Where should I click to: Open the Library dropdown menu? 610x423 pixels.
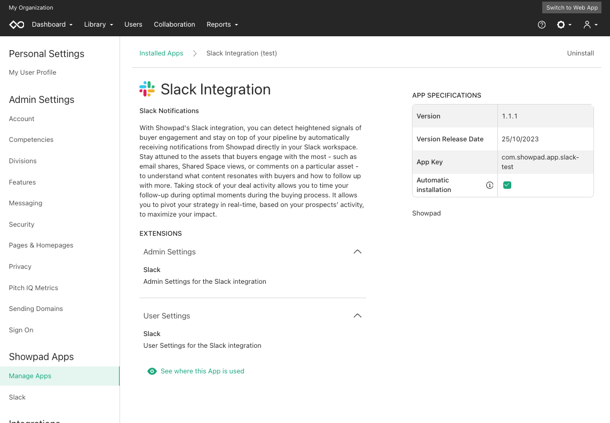98,25
